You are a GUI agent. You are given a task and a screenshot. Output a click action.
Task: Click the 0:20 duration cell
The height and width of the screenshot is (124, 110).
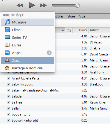[84, 120]
